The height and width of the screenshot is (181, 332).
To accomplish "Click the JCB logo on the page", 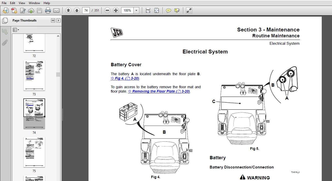I will pos(117,32).
